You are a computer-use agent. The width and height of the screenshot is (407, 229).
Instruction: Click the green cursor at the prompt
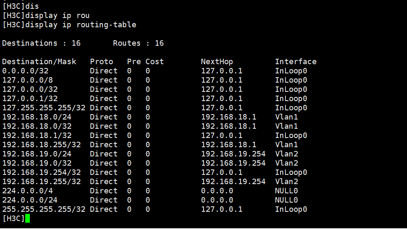[28, 219]
